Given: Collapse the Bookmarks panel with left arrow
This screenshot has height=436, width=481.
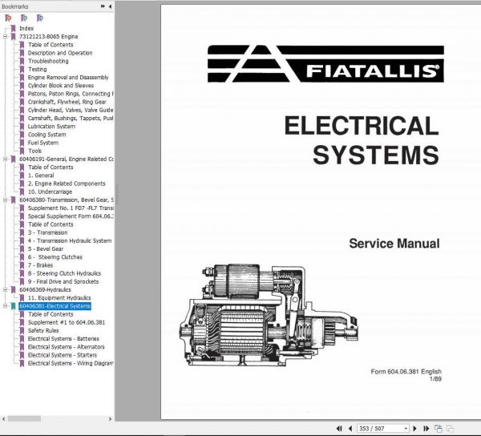Looking at the screenshot, I should [x=110, y=6].
